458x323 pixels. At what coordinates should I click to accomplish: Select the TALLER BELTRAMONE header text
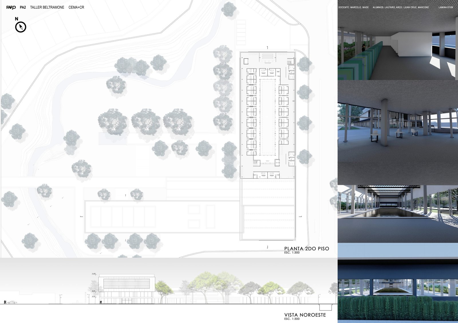point(47,7)
